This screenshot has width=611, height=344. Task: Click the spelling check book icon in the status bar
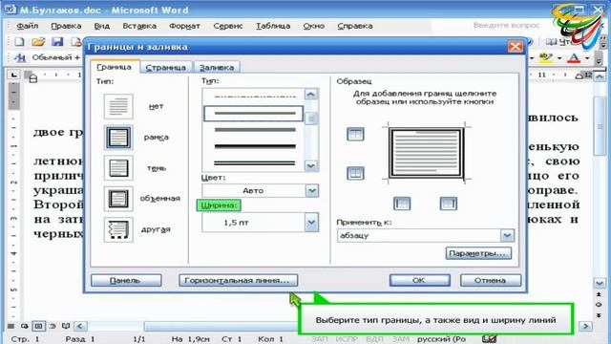pos(490,338)
